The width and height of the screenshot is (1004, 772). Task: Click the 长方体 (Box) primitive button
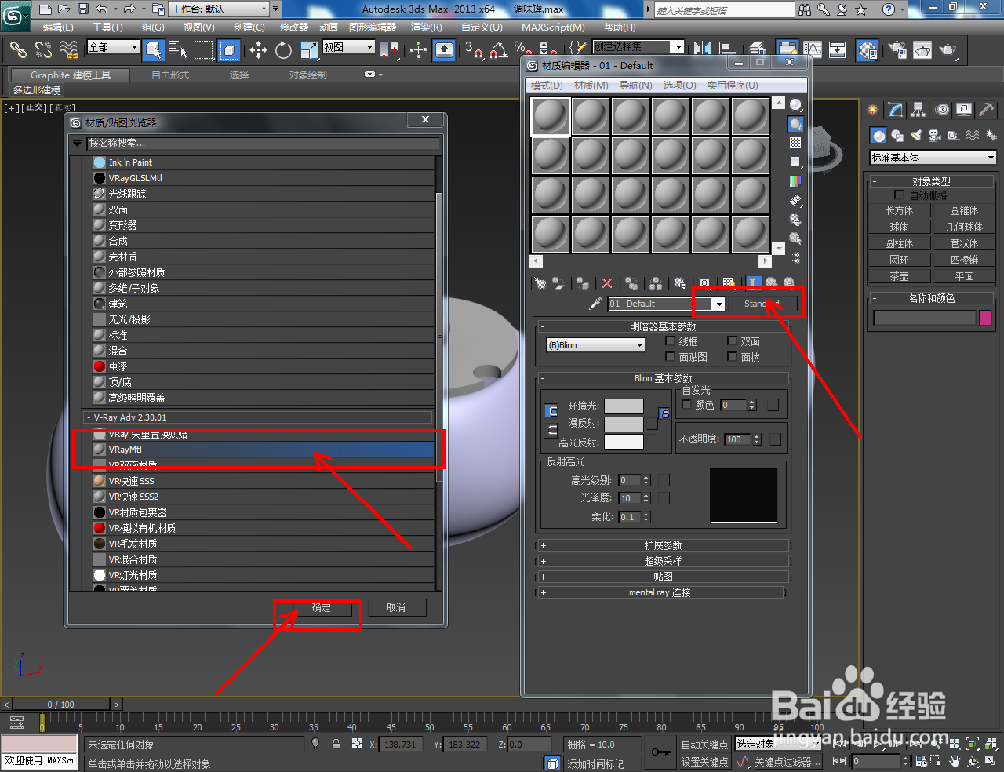click(899, 210)
